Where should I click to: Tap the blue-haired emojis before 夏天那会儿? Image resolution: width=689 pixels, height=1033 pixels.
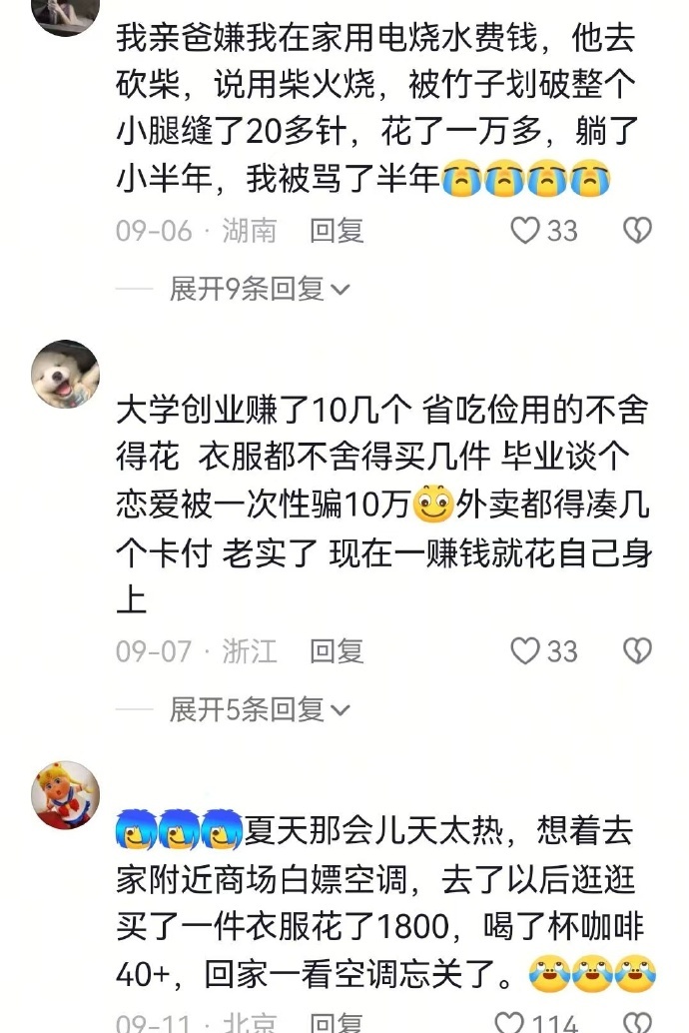pos(180,829)
